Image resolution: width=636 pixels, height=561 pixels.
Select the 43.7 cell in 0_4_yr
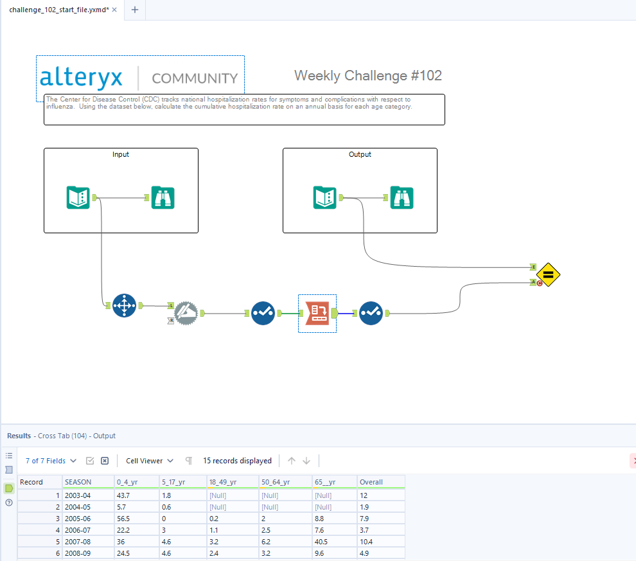coord(137,495)
